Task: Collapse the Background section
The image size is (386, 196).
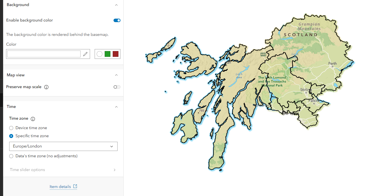Action: point(116,5)
